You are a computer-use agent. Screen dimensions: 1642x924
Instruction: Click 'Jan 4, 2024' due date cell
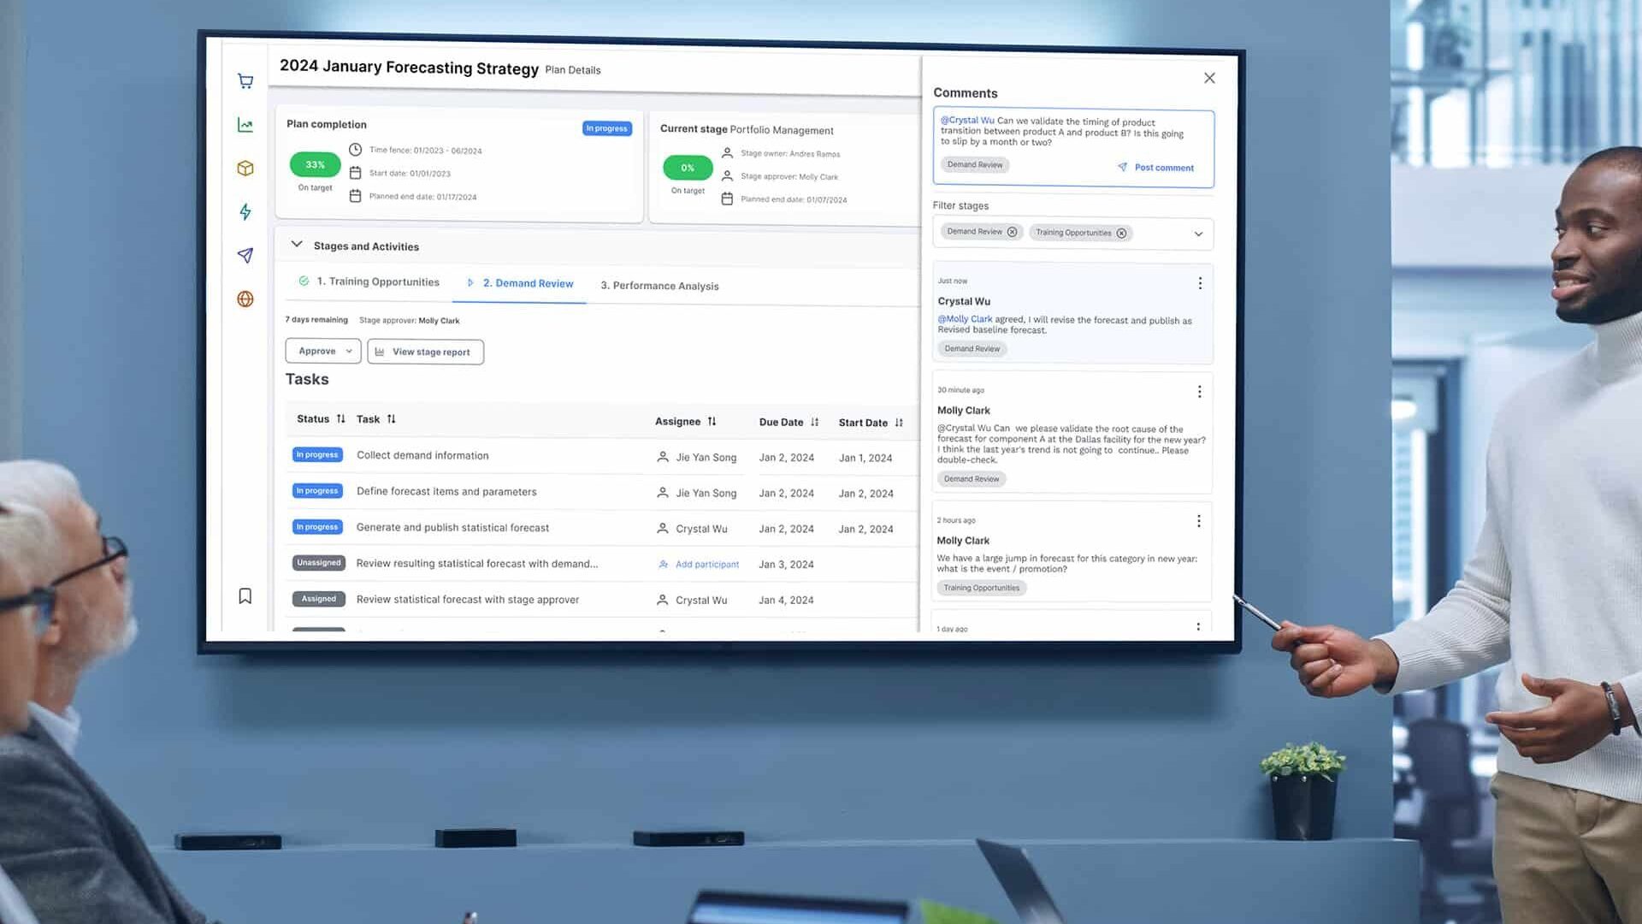click(x=786, y=600)
